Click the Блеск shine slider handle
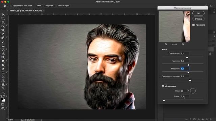 tap(164, 100)
